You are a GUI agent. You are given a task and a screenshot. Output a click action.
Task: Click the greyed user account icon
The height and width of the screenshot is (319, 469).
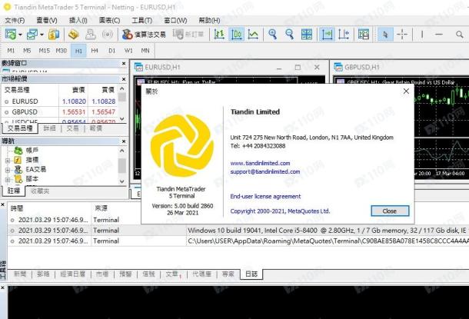(x=90, y=35)
